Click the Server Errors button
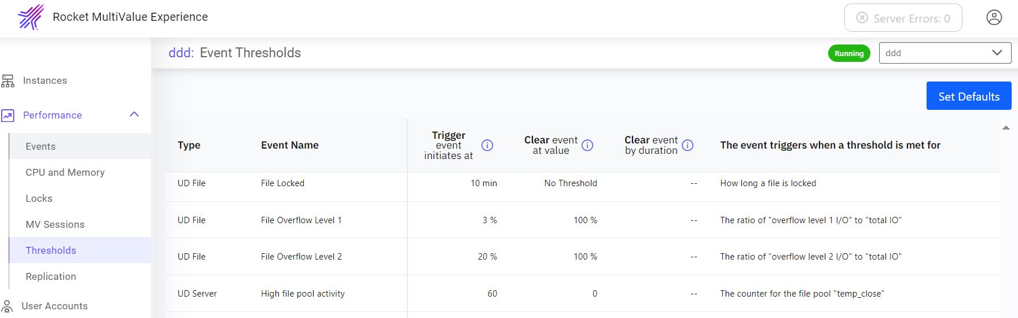 click(x=903, y=18)
